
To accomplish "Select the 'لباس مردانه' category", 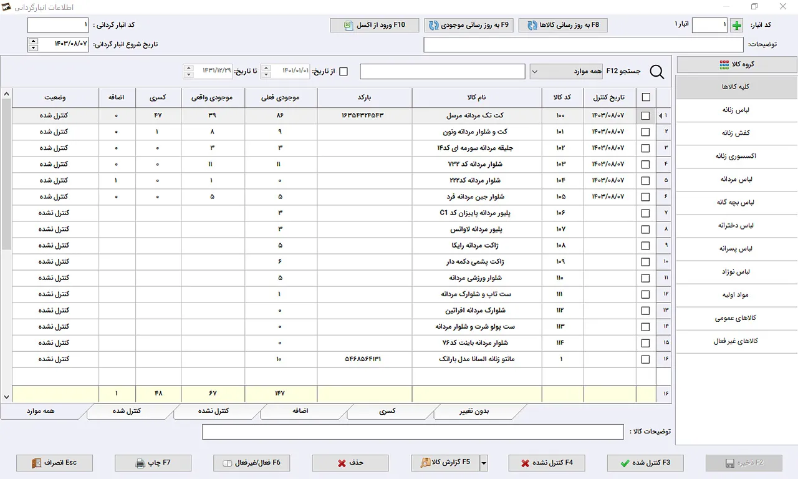I will point(737,179).
